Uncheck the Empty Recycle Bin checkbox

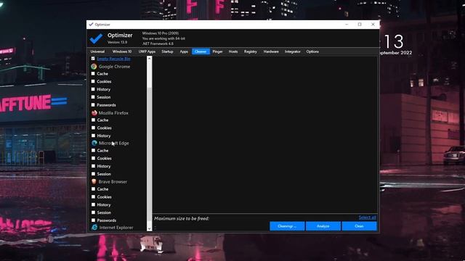pyautogui.click(x=93, y=59)
